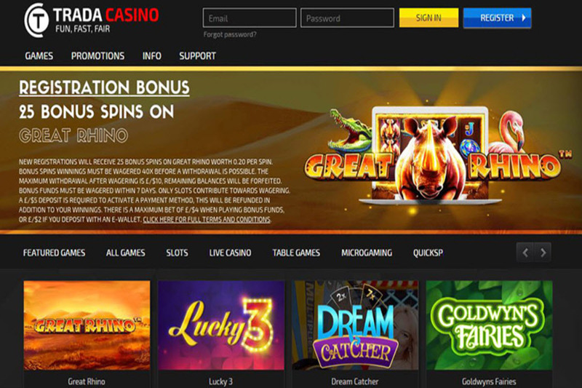Show previous game categories with left arrow
Screen dimensions: 582x388
[x=525, y=253]
